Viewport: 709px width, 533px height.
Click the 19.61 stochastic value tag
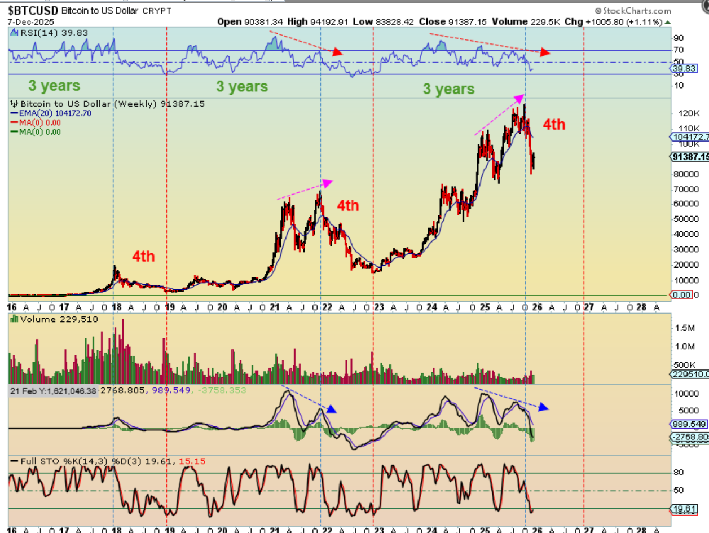tap(682, 509)
